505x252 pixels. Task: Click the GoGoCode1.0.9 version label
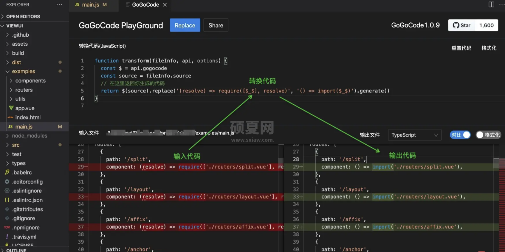click(x=415, y=25)
